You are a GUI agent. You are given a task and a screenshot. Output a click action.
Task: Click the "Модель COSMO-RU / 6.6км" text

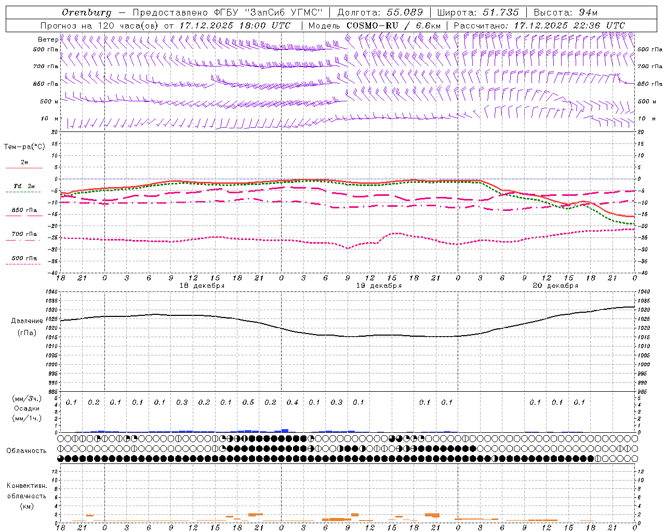375,25
